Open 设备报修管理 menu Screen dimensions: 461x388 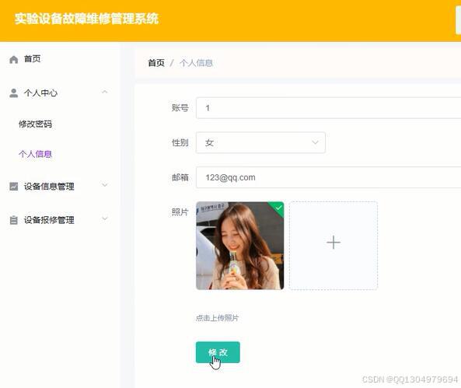coord(49,220)
